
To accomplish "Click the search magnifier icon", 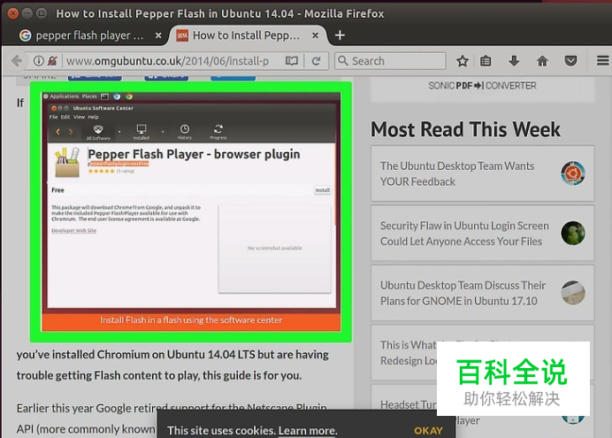I will [x=342, y=60].
